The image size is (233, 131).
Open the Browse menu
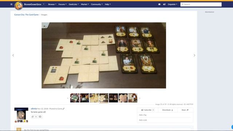(52, 4)
